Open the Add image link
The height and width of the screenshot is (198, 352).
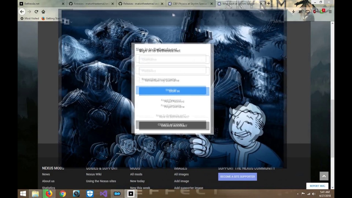click(182, 181)
